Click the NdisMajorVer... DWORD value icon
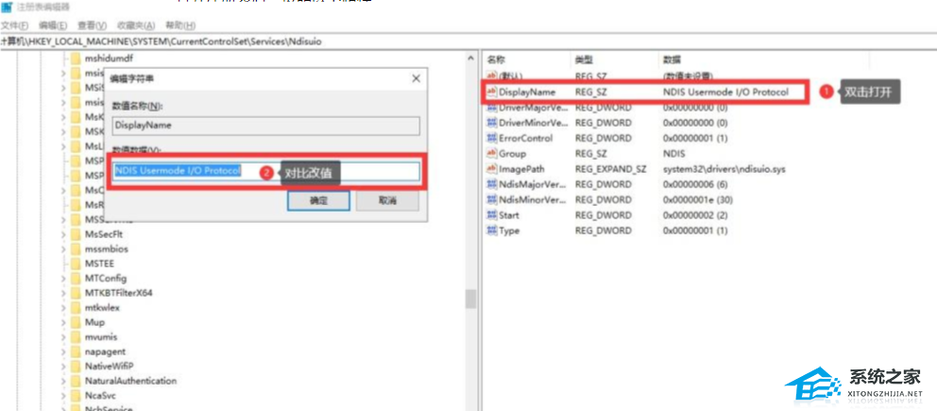937x411 pixels. point(492,184)
